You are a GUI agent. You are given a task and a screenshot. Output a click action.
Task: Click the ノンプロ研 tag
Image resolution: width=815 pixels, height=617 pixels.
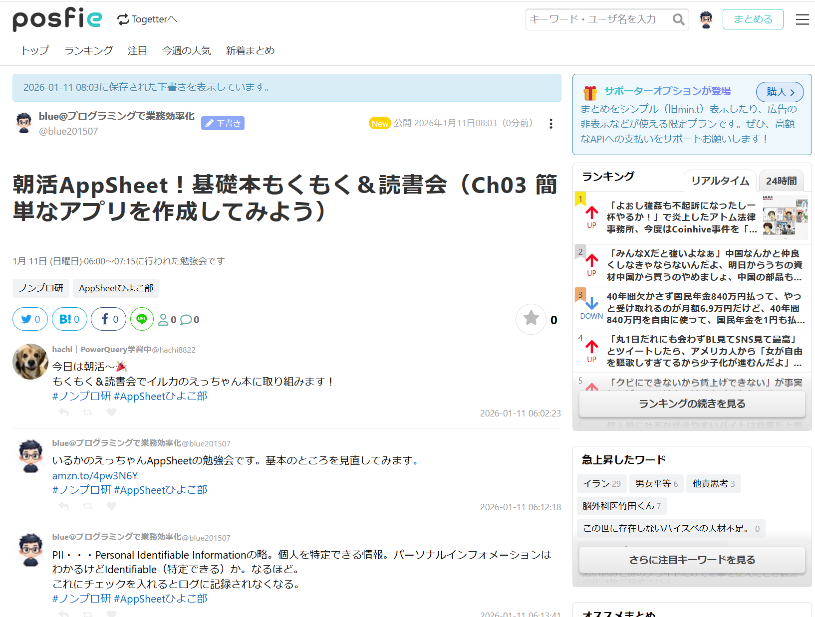pyautogui.click(x=41, y=288)
